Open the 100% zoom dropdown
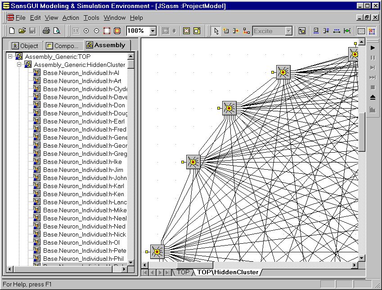Screen dimensions: 382x290 [153, 31]
